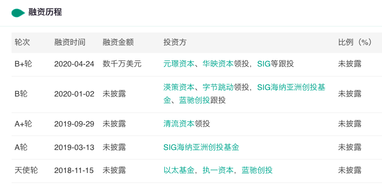382x185 pixels.
Task: Open 清流资本 investor link
Action: pos(179,123)
